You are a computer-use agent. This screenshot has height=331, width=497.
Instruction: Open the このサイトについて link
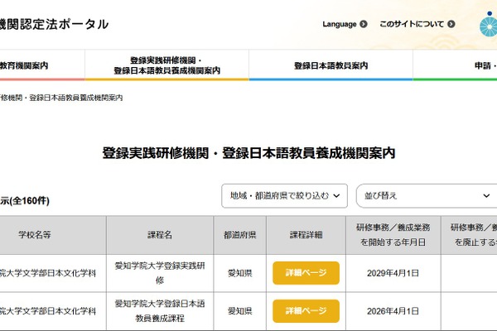point(417,24)
